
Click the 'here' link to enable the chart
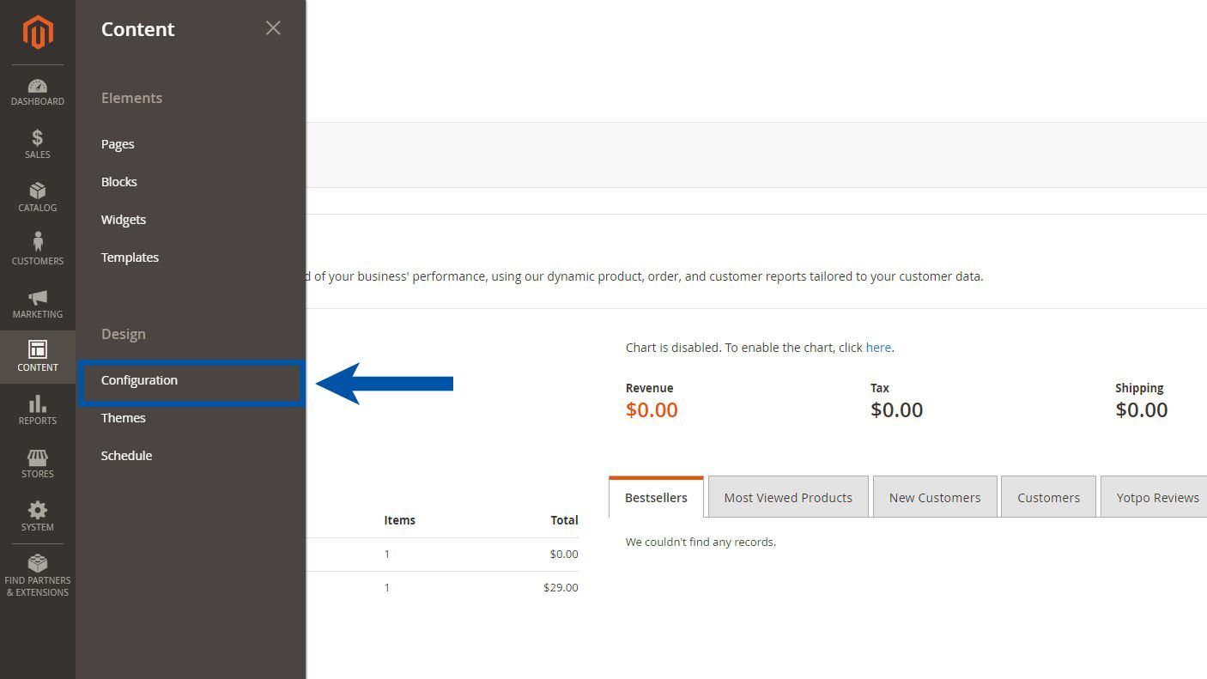[878, 347]
